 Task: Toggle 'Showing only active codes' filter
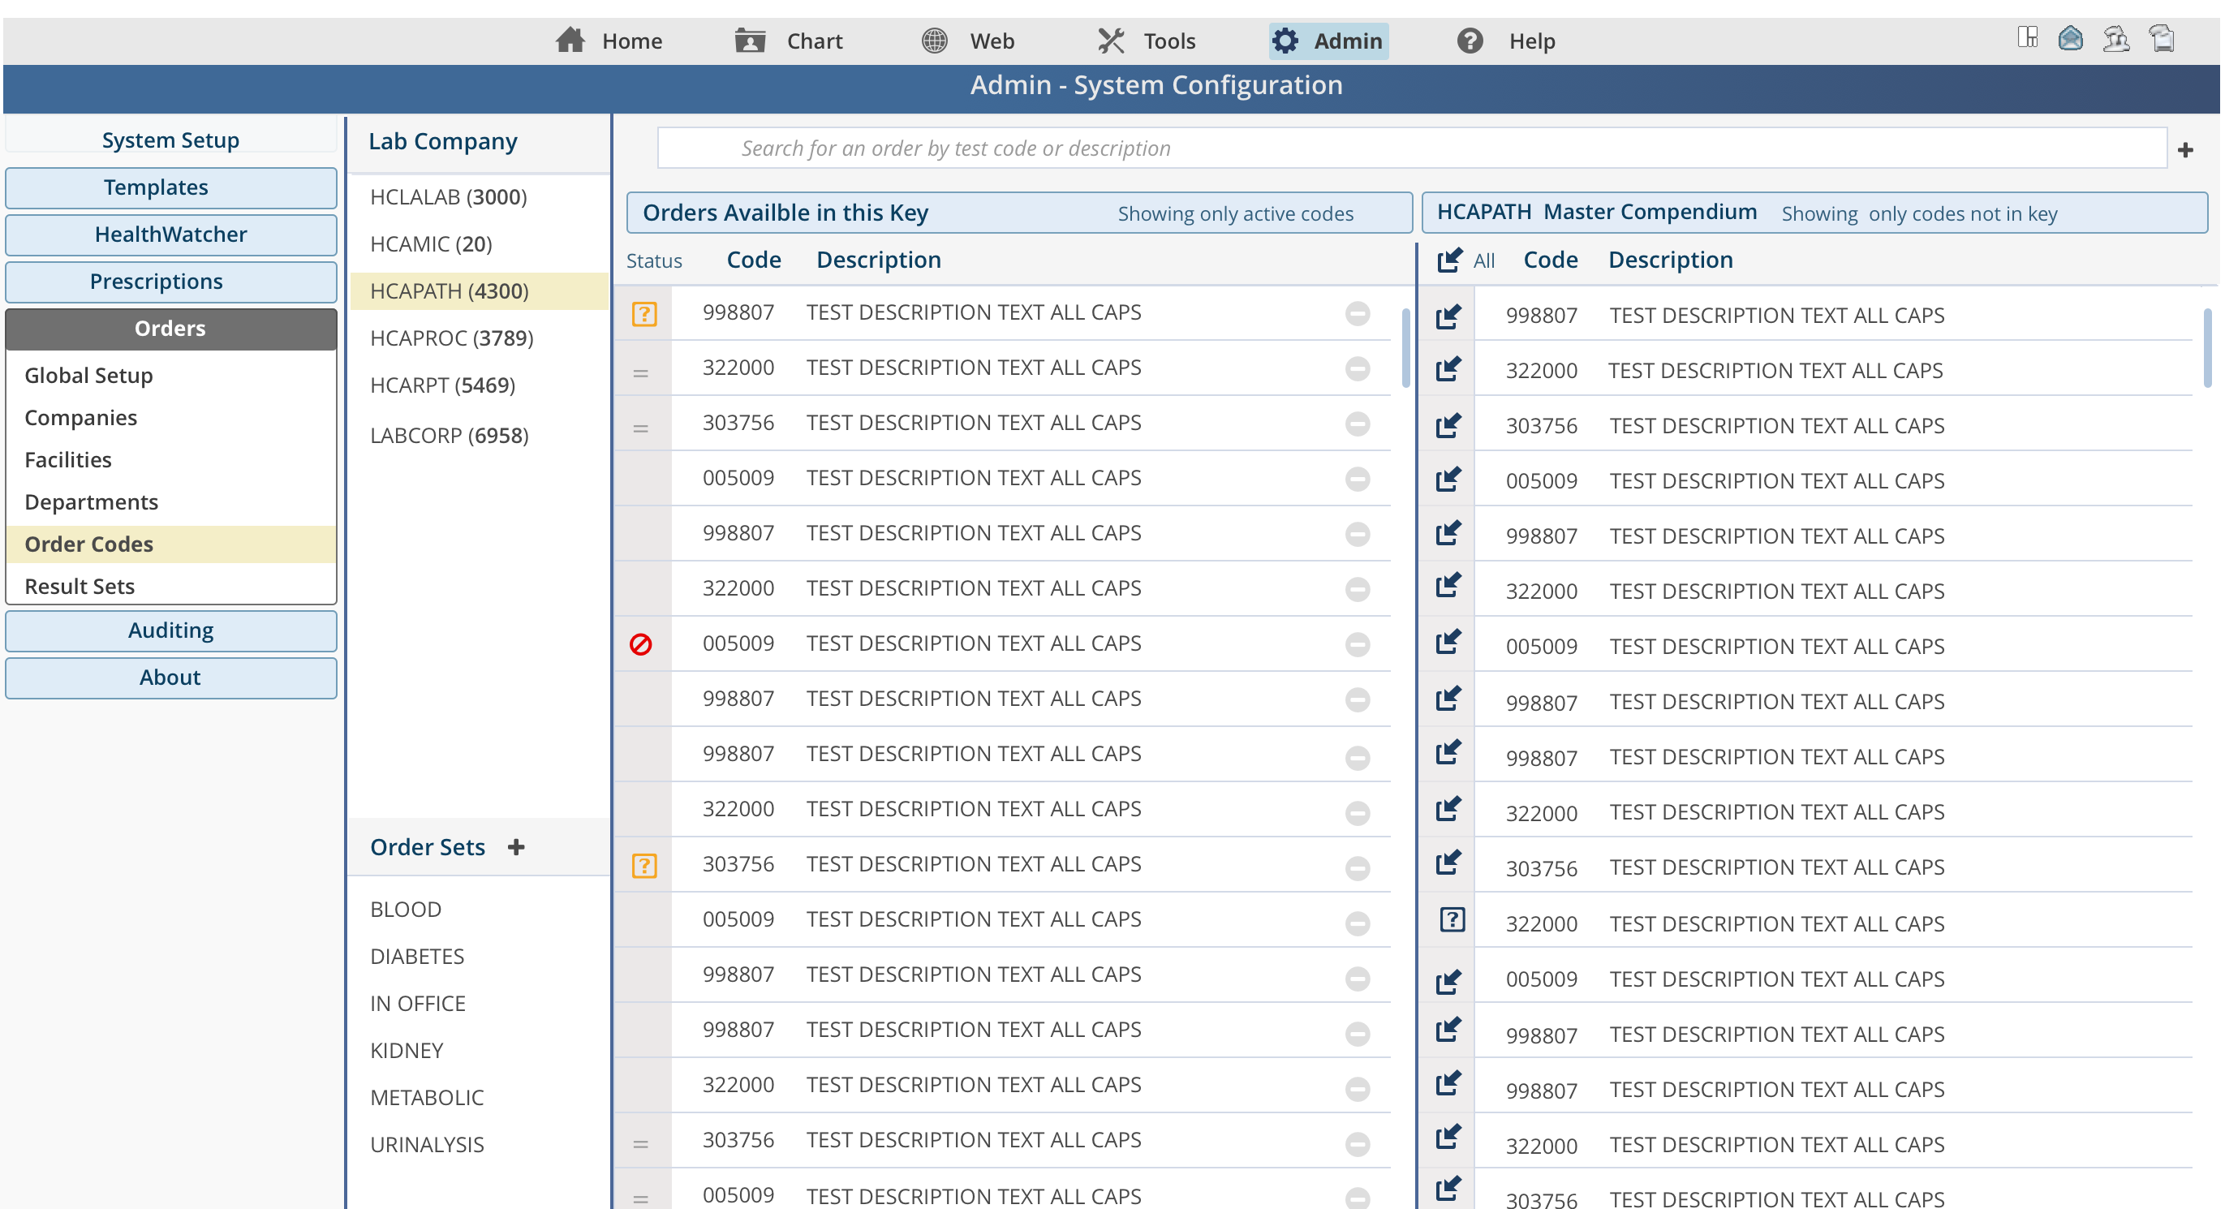click(1234, 214)
